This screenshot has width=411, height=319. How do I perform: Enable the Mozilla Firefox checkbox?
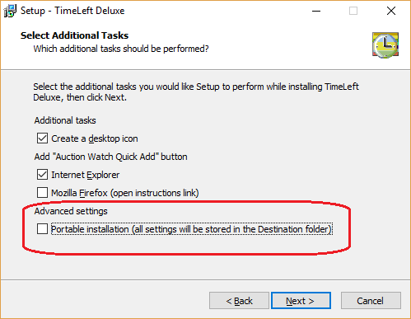42,193
